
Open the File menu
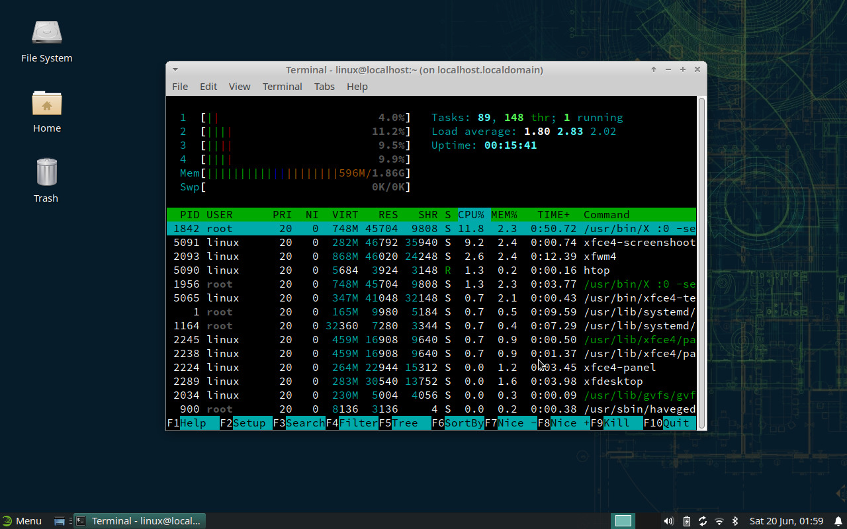tap(179, 86)
